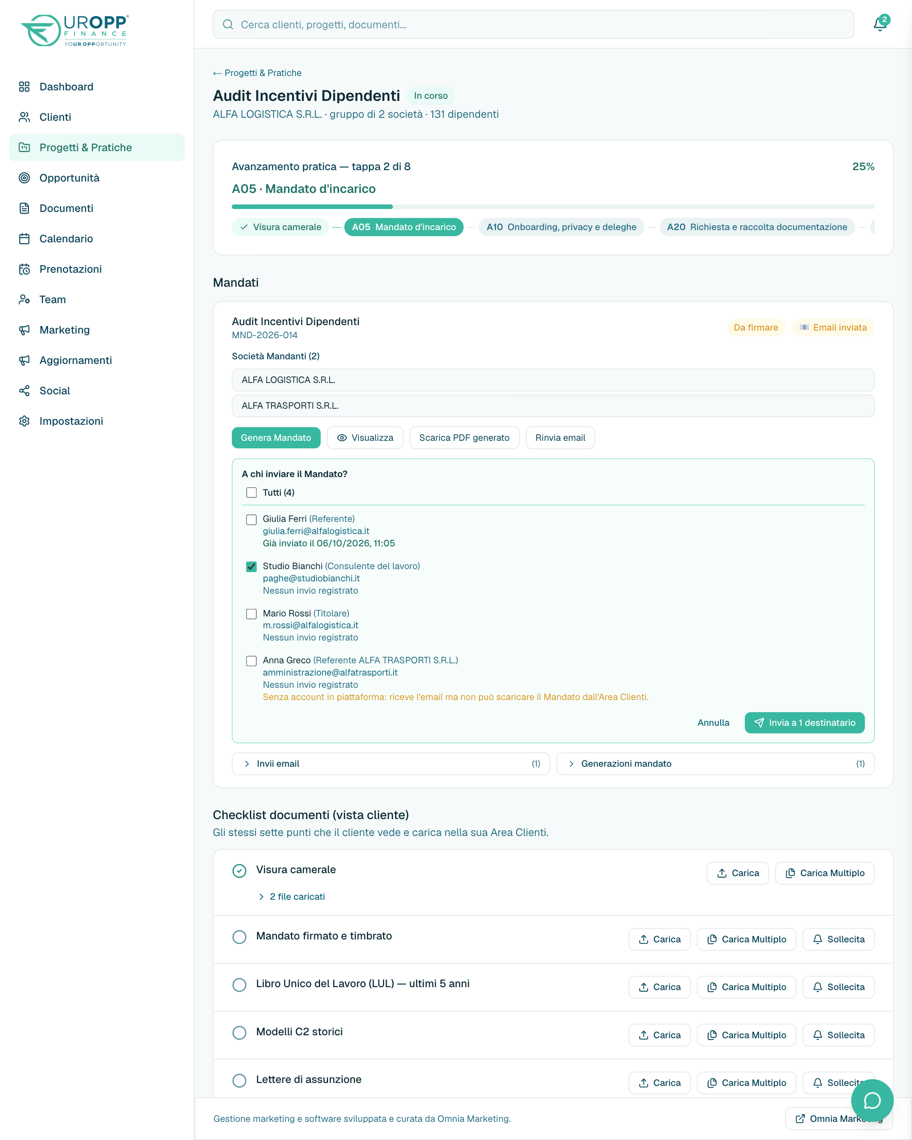Check Anna Greco recipient checkbox
The image size is (912, 1140).
tap(252, 661)
